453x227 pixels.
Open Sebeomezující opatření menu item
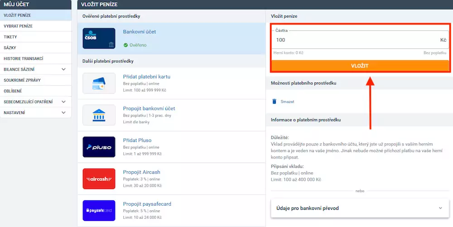(35, 102)
